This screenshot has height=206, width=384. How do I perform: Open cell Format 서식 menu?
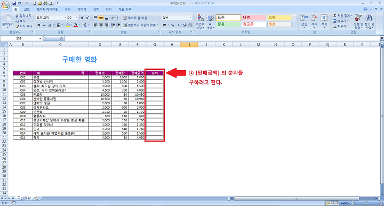[x=324, y=21]
